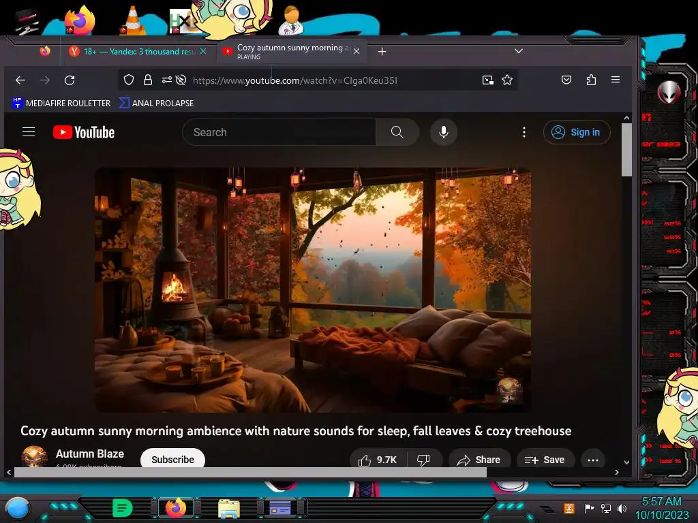
Task: Open the purple window app on taskbar
Action: [x=280, y=508]
